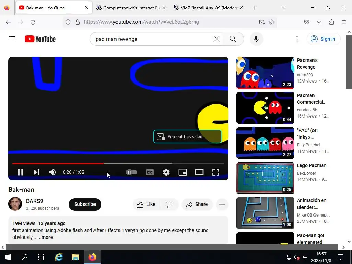Like the Bak-man video

(x=146, y=204)
